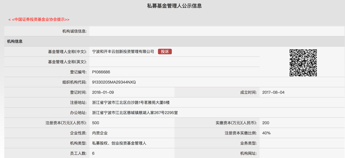Screen dimensions: 345x158
Task: Click the employee count value 6
Action: [x=93, y=153]
